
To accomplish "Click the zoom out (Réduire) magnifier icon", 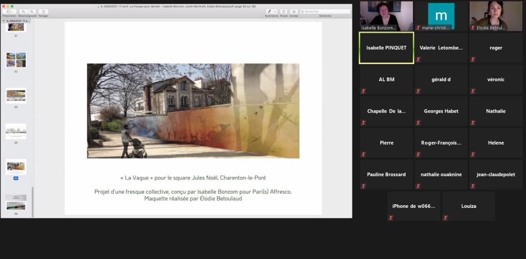I will click(x=24, y=11).
